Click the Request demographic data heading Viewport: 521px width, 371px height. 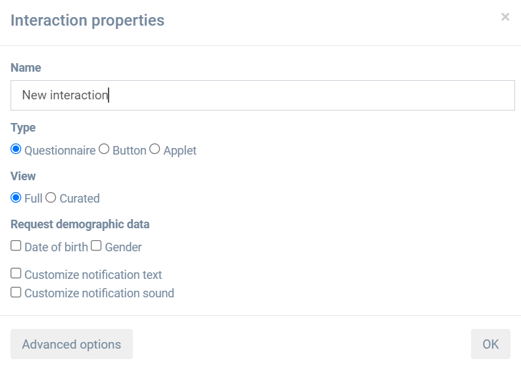point(80,224)
